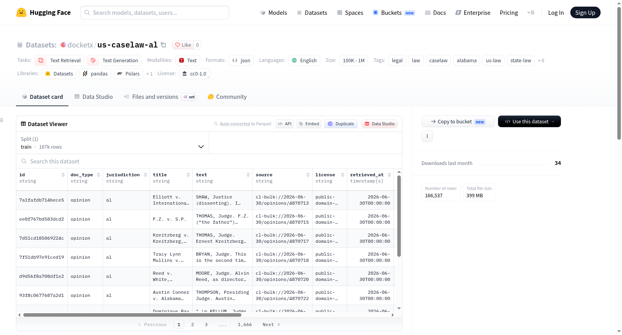Open the Spaces page
Viewport: 622px width, 335px height.
point(350,12)
